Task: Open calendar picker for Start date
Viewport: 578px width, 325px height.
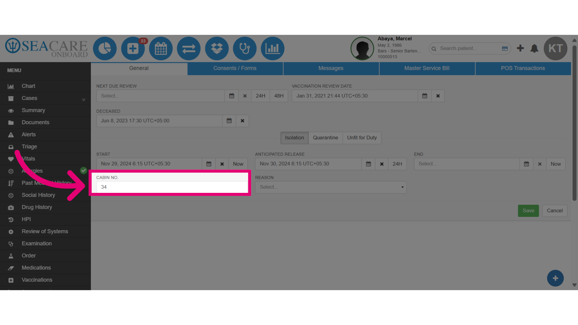Action: click(x=209, y=164)
